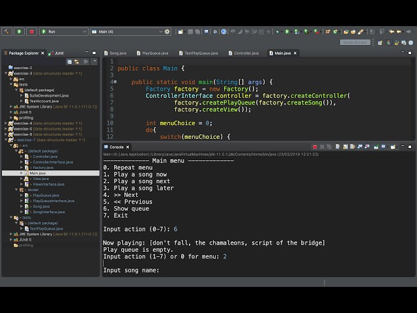Click the Search flashlight icon

[360, 32]
